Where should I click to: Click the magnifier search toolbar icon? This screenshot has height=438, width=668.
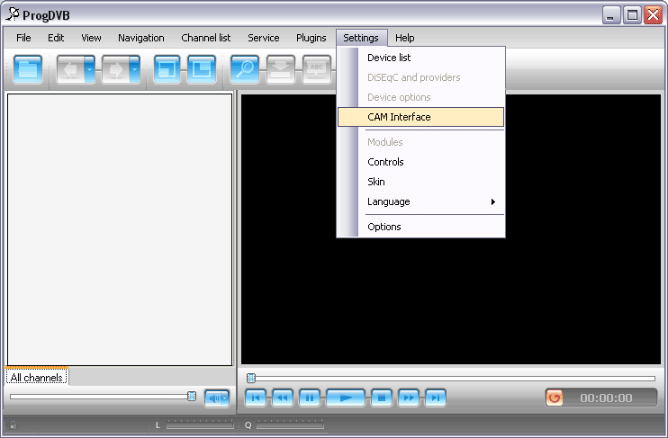click(244, 69)
